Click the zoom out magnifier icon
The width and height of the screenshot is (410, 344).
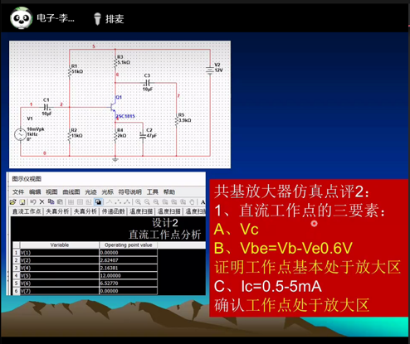pos(147,202)
